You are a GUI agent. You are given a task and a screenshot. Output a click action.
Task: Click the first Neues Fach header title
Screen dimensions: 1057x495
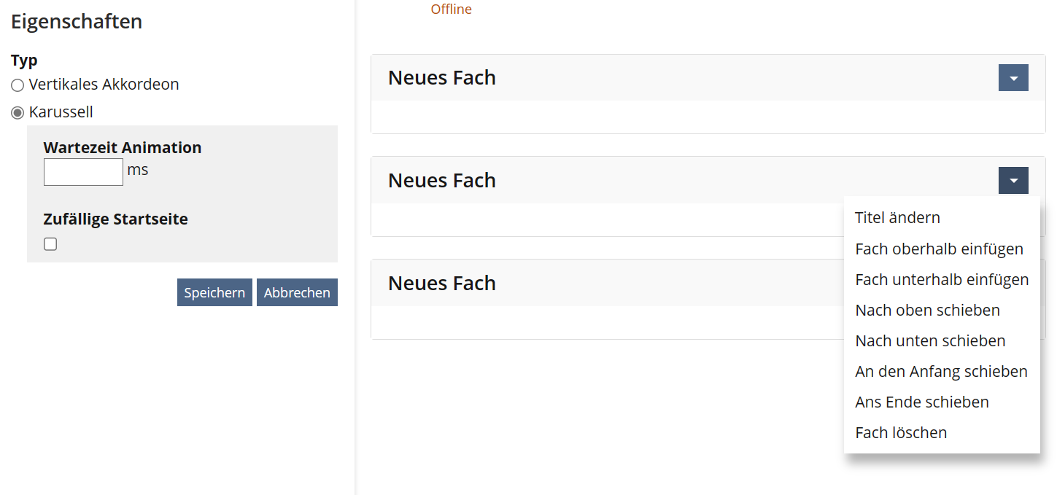click(x=442, y=78)
